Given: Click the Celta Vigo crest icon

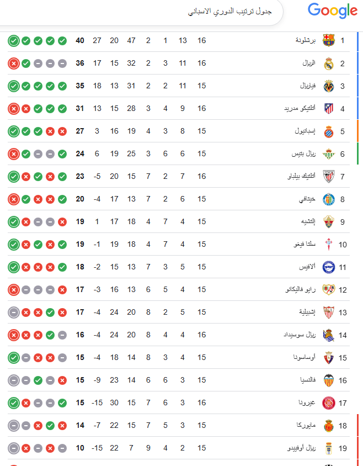Looking at the screenshot, I should [328, 244].
